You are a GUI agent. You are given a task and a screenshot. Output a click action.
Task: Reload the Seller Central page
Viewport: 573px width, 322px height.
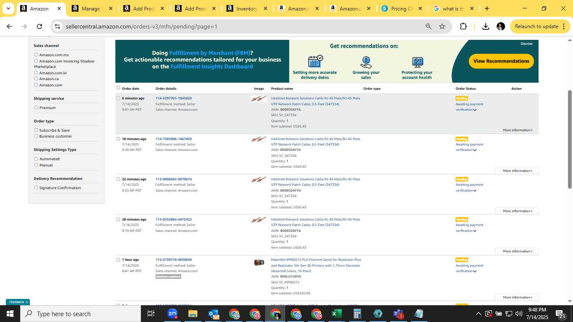pos(39,26)
